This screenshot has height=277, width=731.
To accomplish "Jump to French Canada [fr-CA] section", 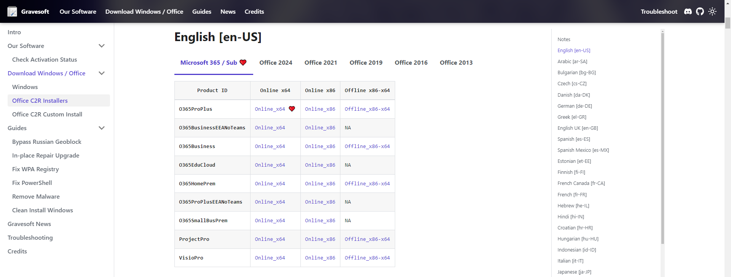I will point(581,183).
